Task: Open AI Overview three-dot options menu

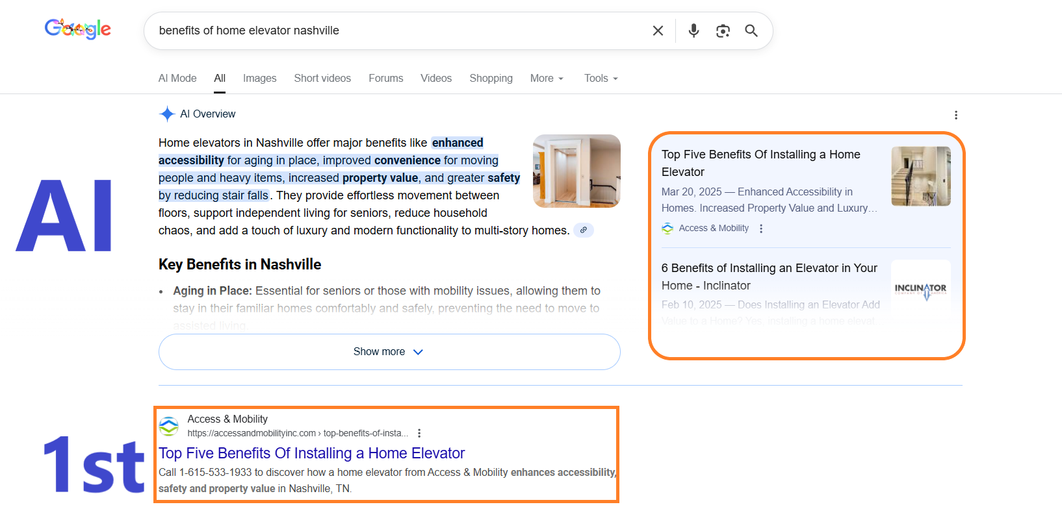Action: pyautogui.click(x=955, y=115)
